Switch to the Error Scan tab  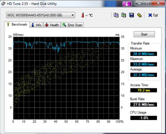(x=72, y=25)
